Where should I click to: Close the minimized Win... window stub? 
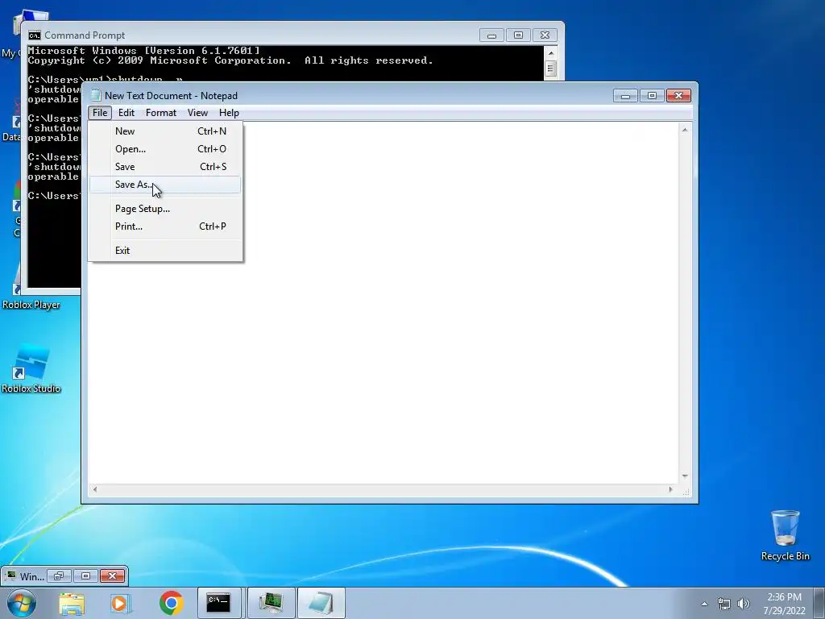click(x=112, y=575)
